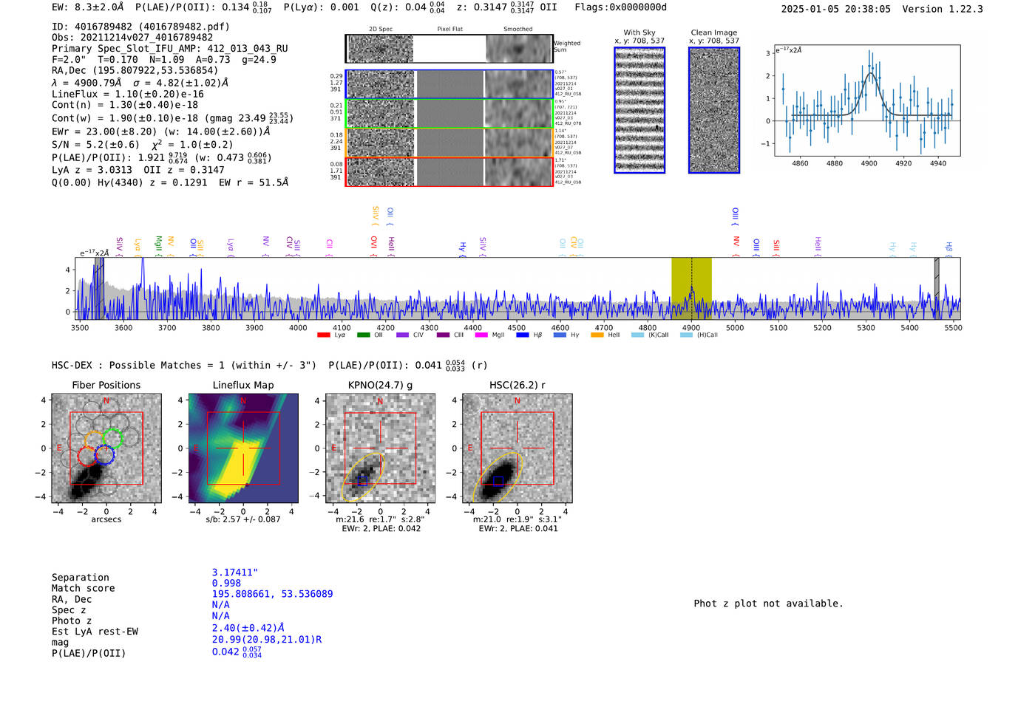The image size is (1035, 704).
Task: Select the red-bordered fiber spectrum row
Action: coord(449,171)
